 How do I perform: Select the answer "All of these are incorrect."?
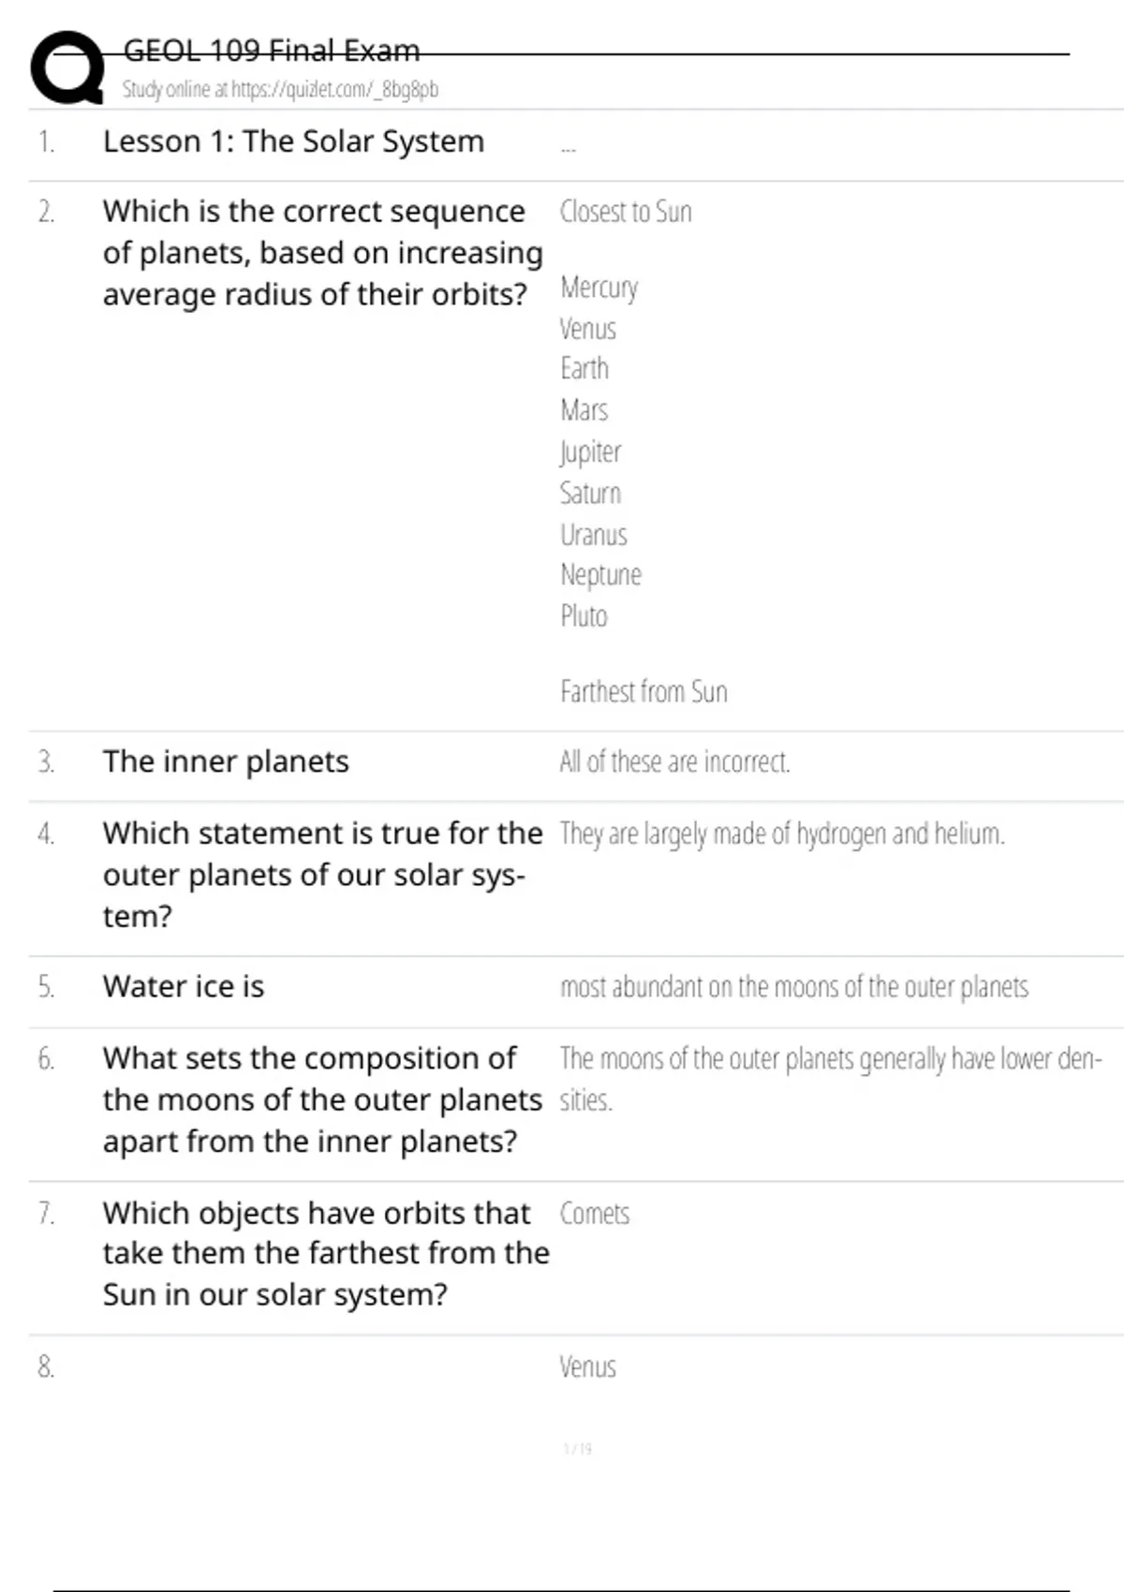[674, 762]
